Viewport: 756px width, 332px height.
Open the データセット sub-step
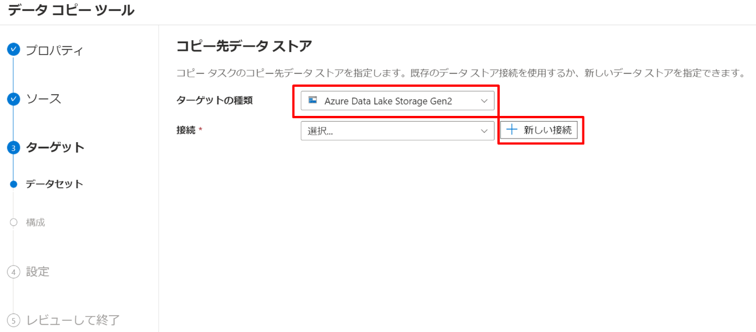[x=54, y=184]
